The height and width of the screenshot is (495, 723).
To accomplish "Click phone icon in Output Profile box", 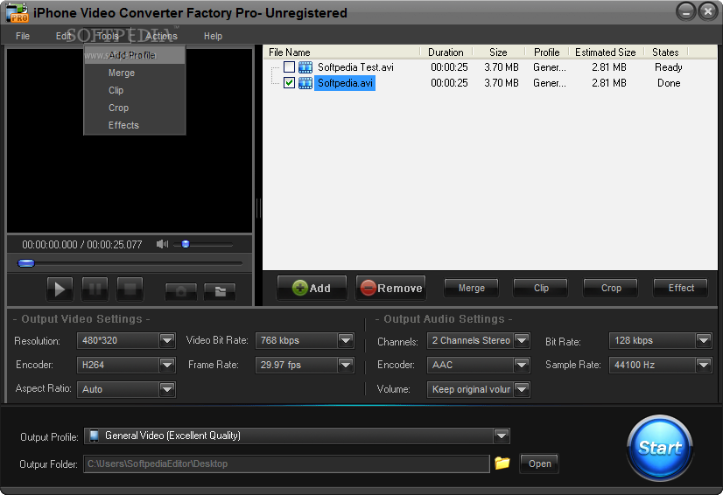I will pyautogui.click(x=94, y=436).
